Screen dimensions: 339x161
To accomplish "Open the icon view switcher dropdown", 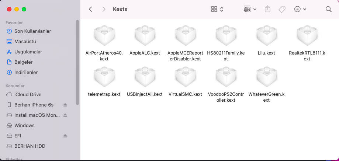I will [x=217, y=9].
